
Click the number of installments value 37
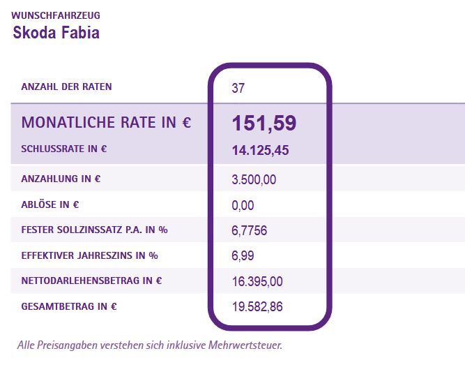(x=238, y=89)
